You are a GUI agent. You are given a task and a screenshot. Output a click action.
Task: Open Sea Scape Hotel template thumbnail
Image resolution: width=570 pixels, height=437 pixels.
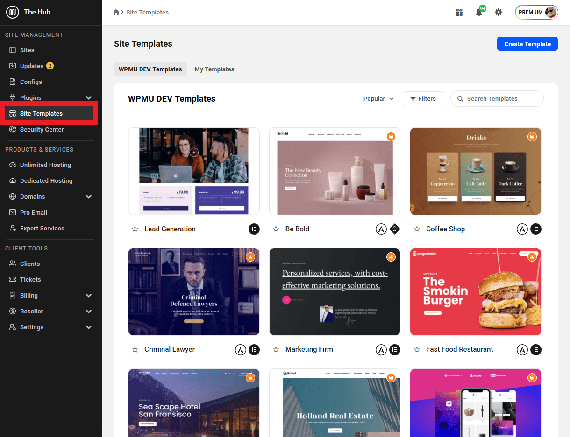pyautogui.click(x=194, y=403)
